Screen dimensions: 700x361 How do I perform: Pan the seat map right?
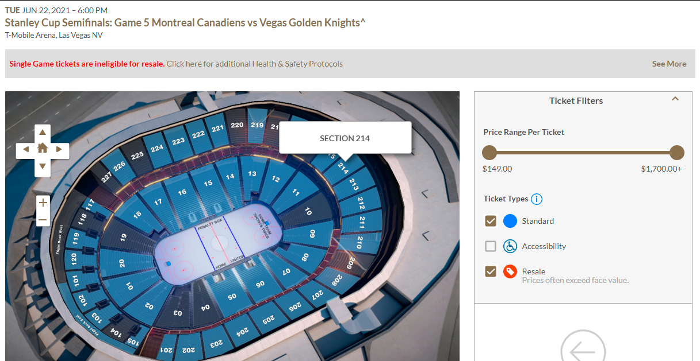click(x=59, y=150)
